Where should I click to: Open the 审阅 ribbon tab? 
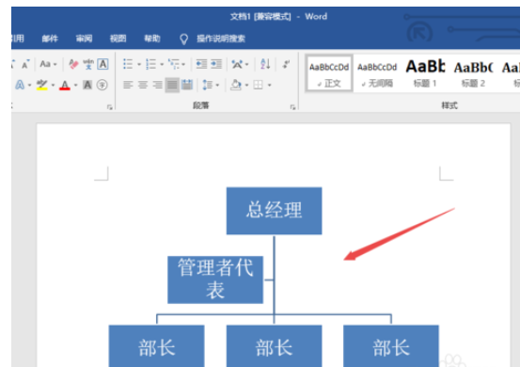(84, 39)
